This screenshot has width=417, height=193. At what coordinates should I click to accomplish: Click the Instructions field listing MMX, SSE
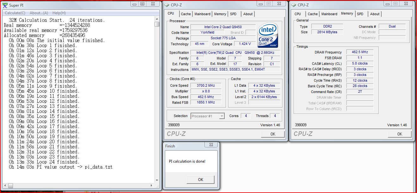coord(235,70)
